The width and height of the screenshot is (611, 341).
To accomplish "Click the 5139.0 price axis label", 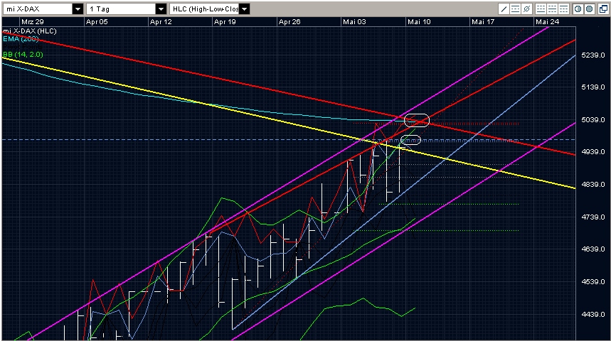I will pyautogui.click(x=593, y=87).
